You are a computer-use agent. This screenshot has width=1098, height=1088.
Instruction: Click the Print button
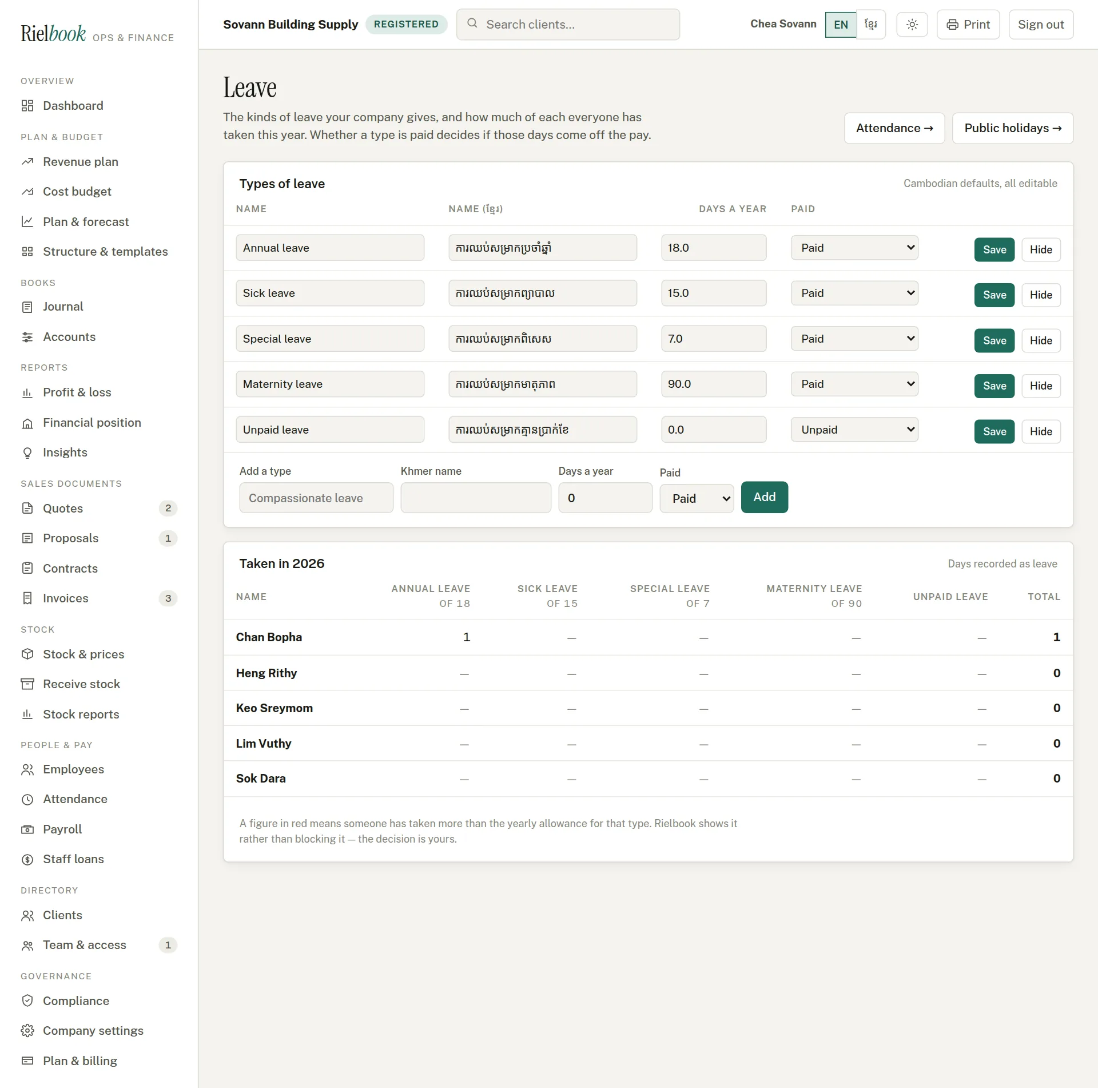968,25
